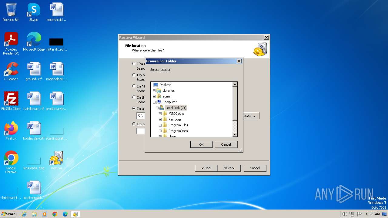Viewport: 388px width, 218px height.
Task: Select the productaver document on desktop
Action: 56,101
